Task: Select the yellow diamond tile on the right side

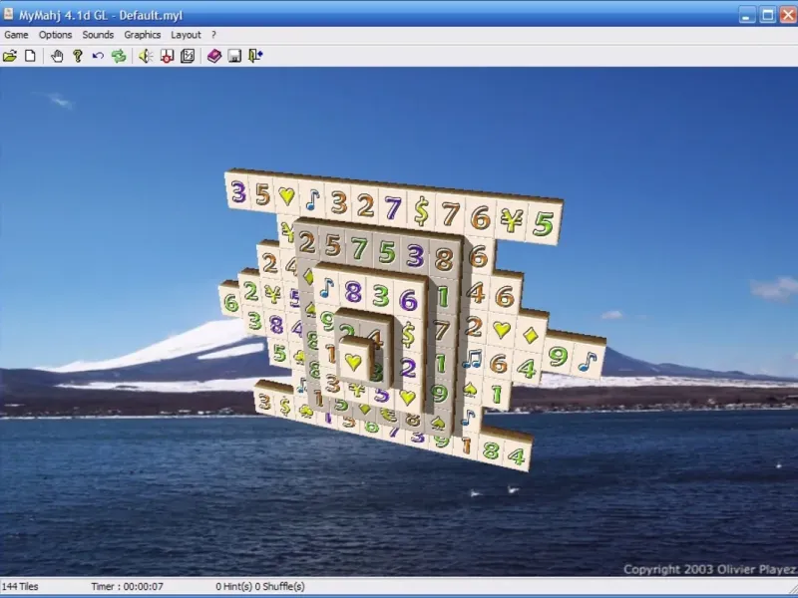Action: (x=531, y=335)
